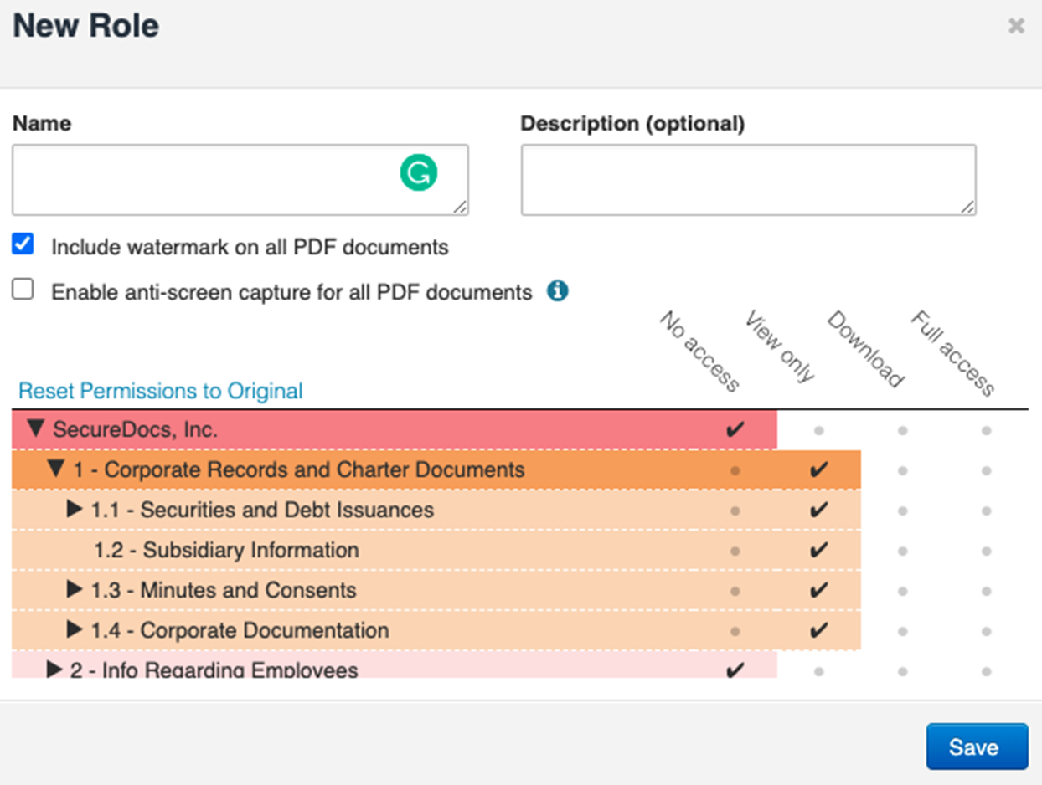Expand 1.4 - Corporate Documentation folder
1042x785 pixels.
tap(75, 629)
